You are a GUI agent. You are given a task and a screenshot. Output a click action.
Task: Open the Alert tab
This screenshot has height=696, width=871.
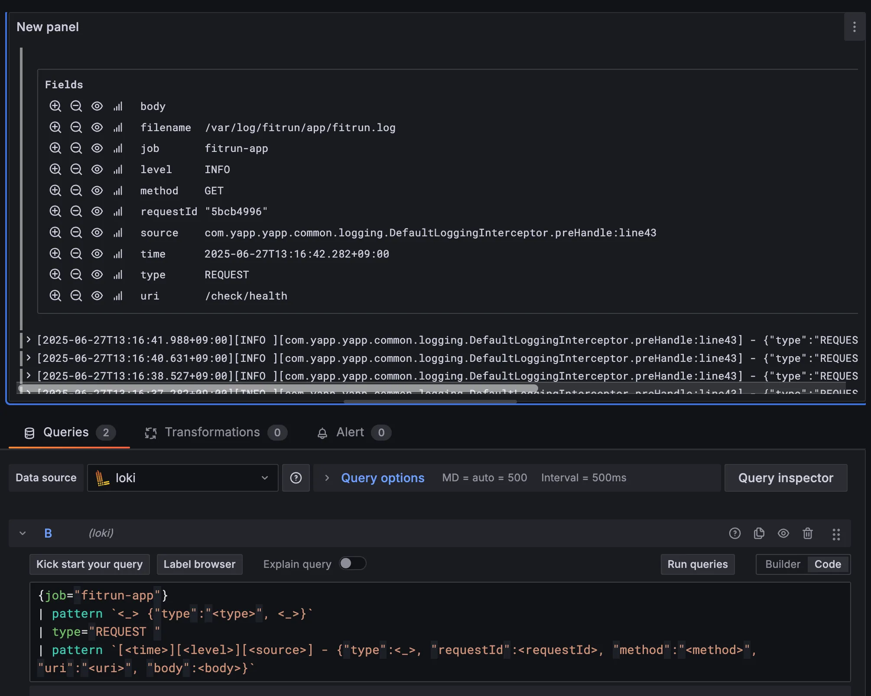pyautogui.click(x=350, y=432)
